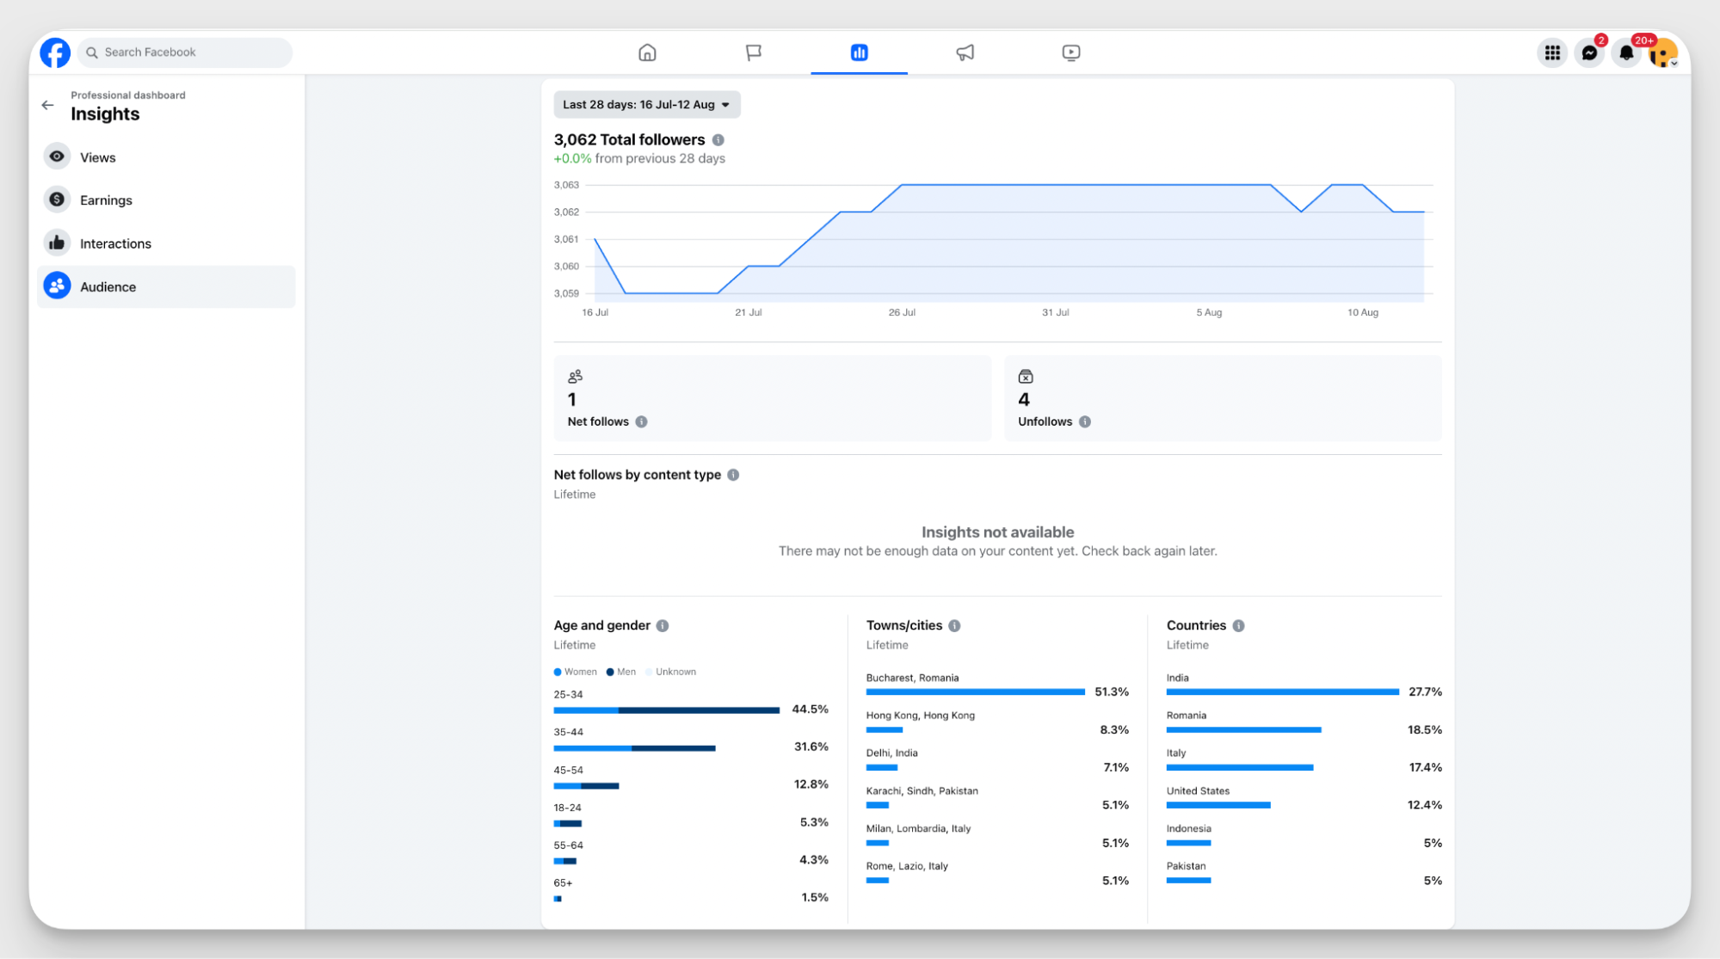Open the notifications bell

tap(1626, 52)
